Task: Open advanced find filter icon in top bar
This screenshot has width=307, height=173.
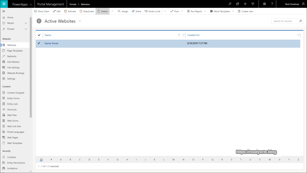Action: (253, 4)
